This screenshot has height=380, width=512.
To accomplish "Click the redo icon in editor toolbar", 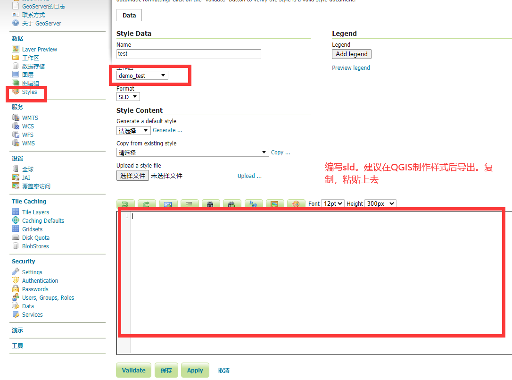I will click(147, 204).
